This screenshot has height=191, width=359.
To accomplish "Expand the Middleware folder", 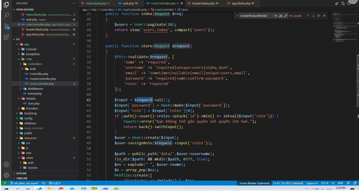I will [35, 89].
